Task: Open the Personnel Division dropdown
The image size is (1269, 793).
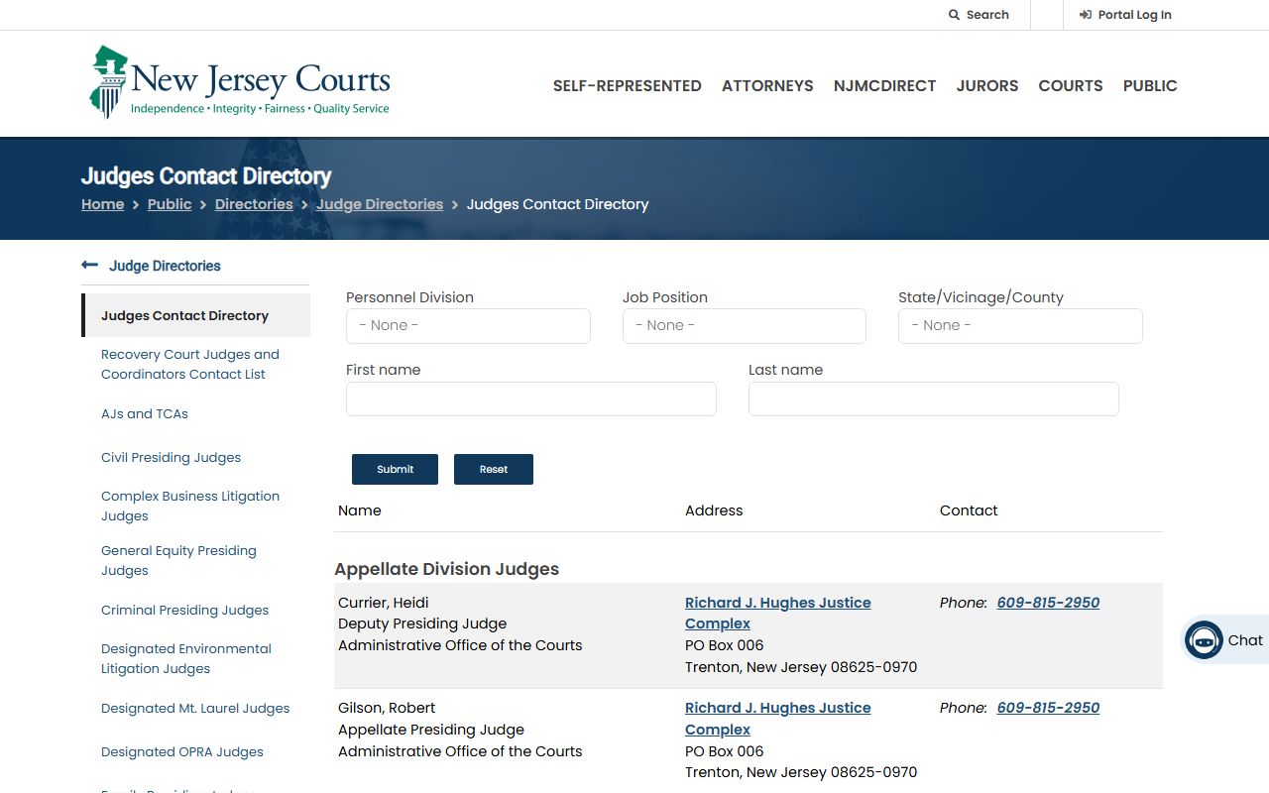Action: click(x=468, y=326)
